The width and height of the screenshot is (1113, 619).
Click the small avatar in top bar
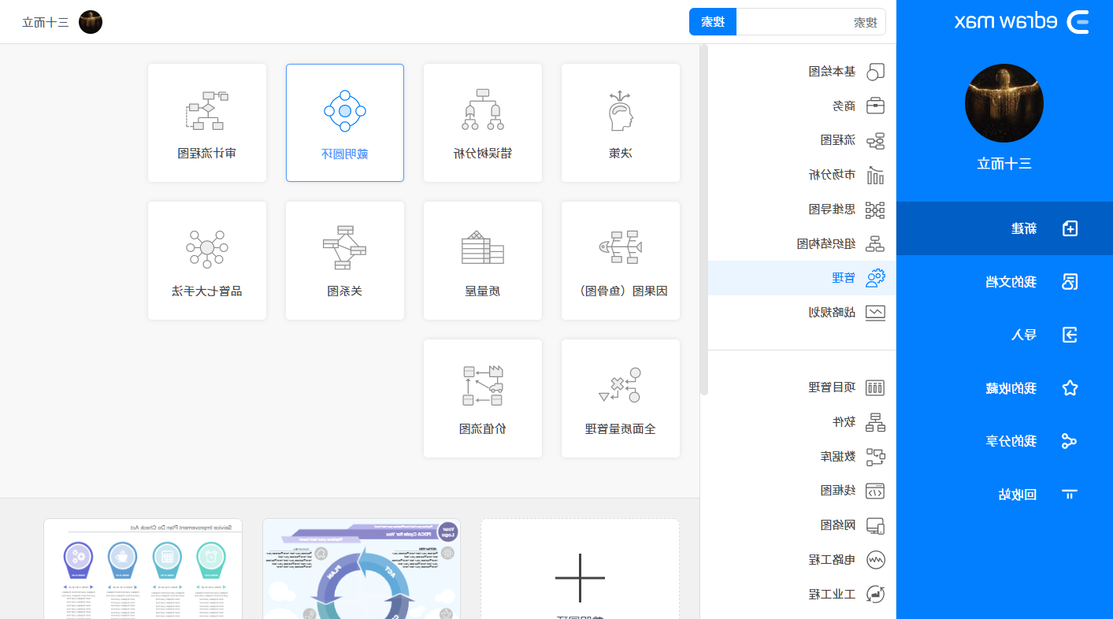tap(91, 22)
